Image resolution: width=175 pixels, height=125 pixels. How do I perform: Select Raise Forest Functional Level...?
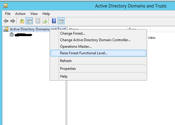pos(98,53)
